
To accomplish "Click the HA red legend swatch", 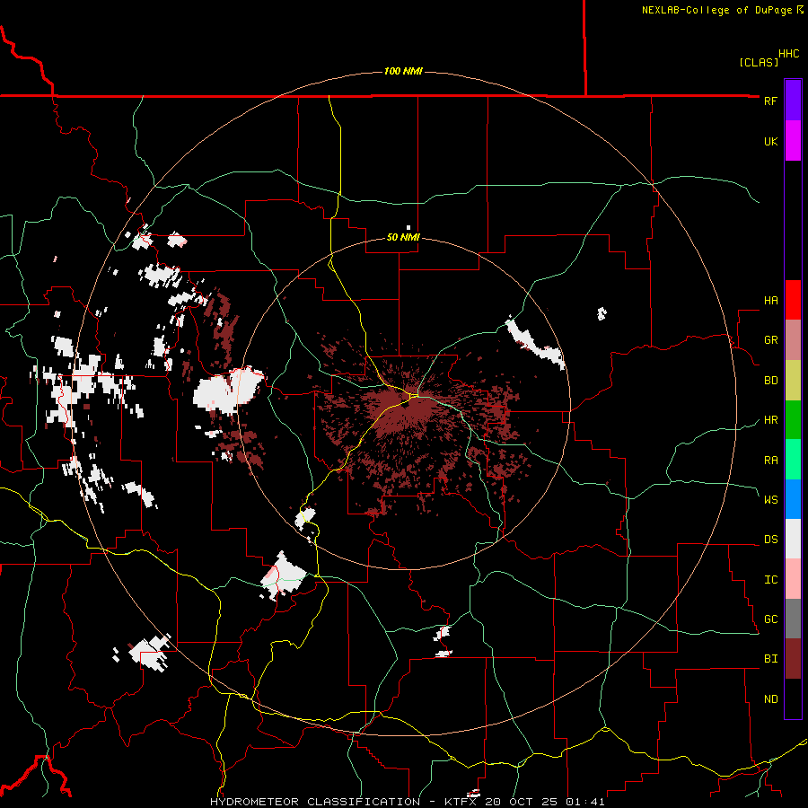I will [793, 300].
